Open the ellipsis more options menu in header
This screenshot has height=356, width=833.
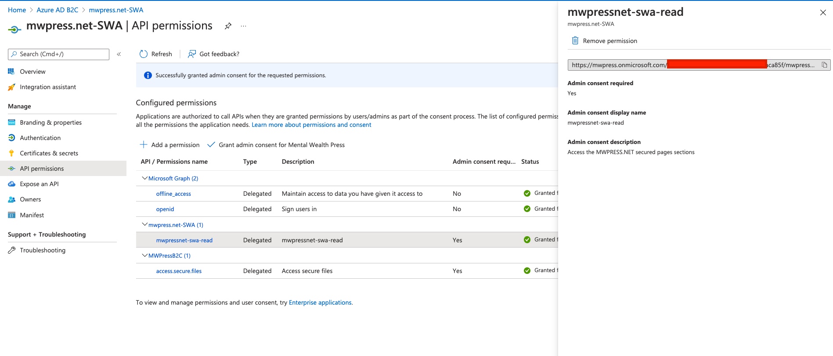point(243,26)
